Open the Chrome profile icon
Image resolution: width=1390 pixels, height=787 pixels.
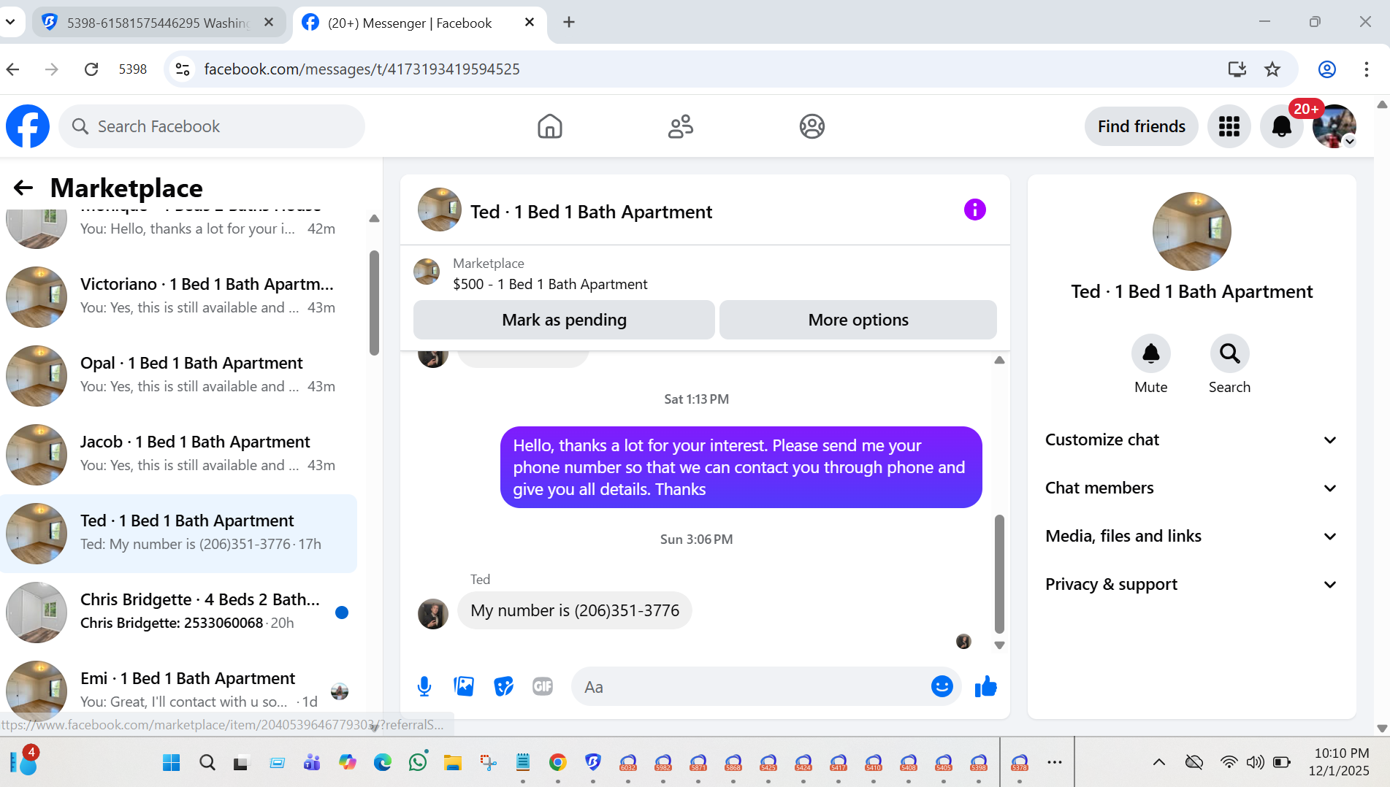pos(1327,69)
